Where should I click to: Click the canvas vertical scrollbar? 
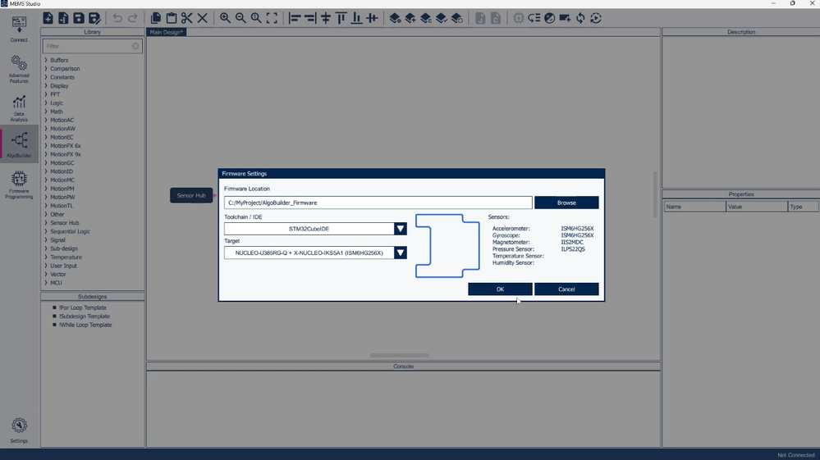coord(655,194)
